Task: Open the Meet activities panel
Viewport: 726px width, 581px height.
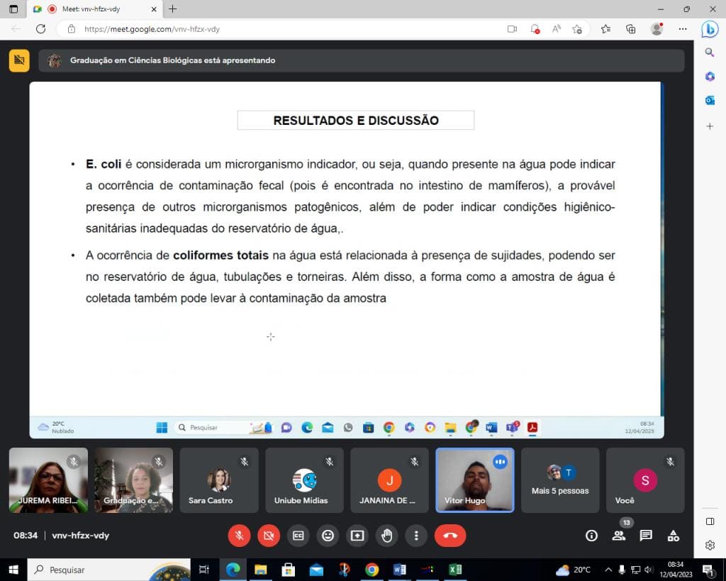Action: tap(674, 536)
